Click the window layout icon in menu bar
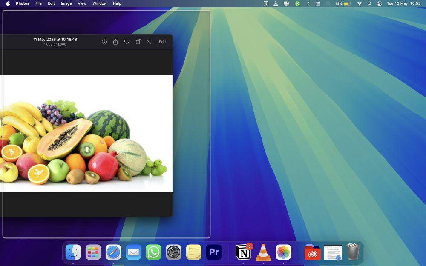Image resolution: width=426 pixels, height=266 pixels. coord(318,3)
